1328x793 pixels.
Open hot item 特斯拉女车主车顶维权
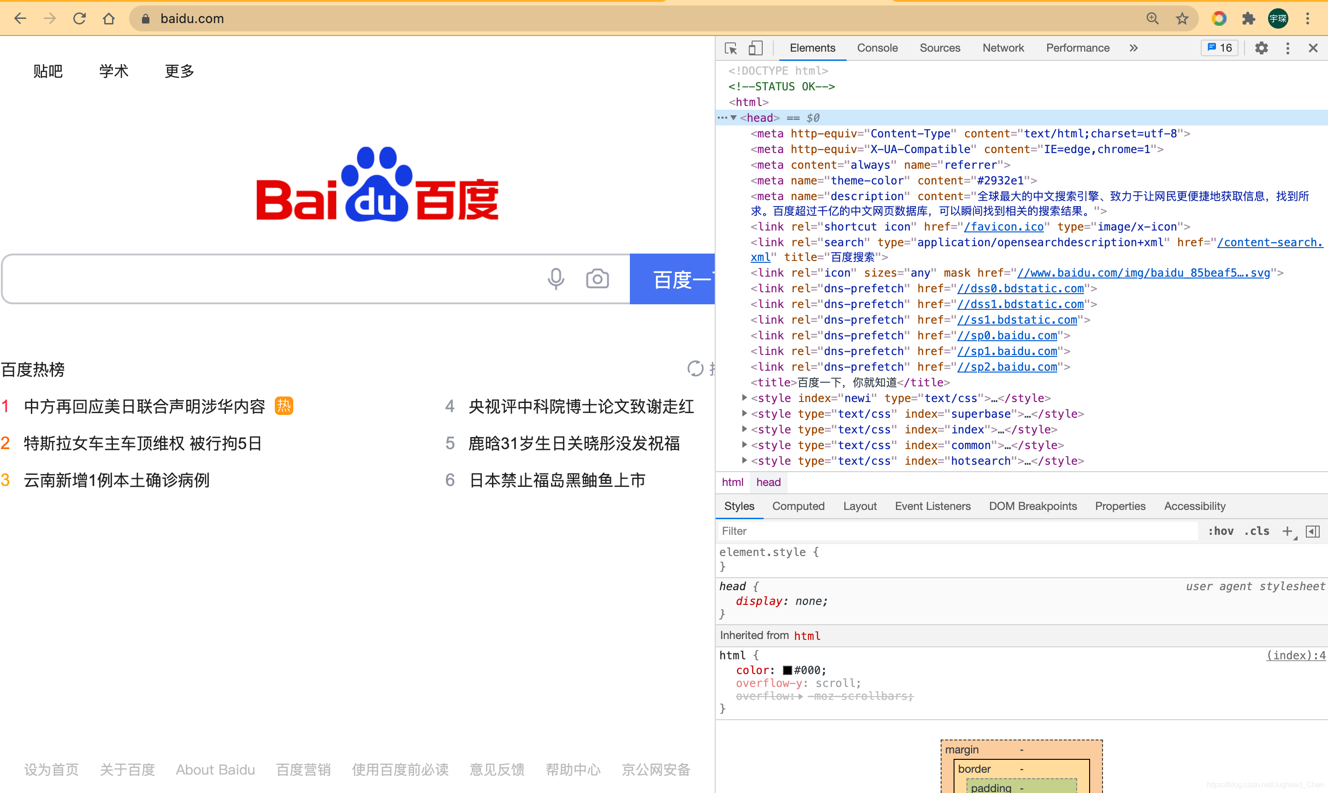click(142, 444)
